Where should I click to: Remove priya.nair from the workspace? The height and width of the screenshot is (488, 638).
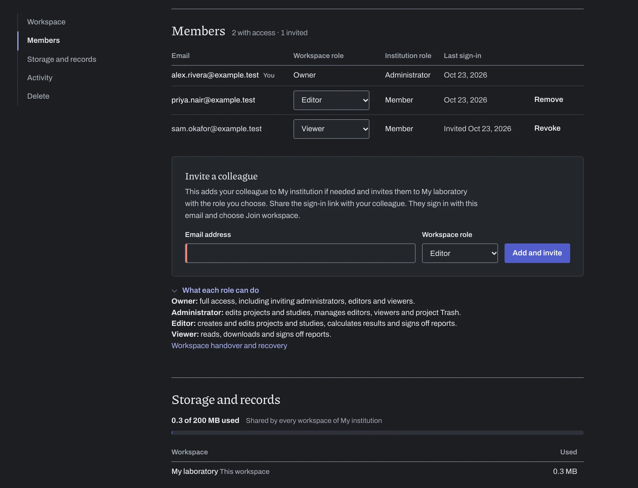tap(548, 100)
